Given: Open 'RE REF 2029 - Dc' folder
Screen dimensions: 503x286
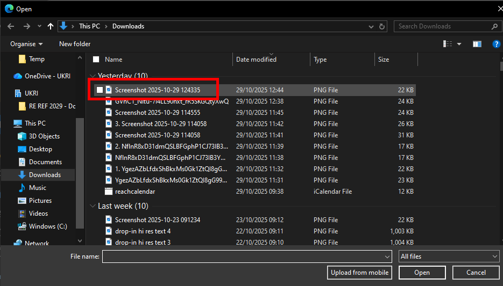Looking at the screenshot, I should click(x=52, y=106).
